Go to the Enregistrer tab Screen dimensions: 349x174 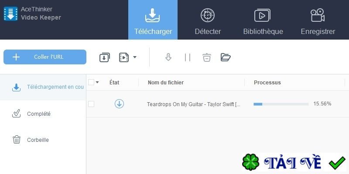pos(318,20)
